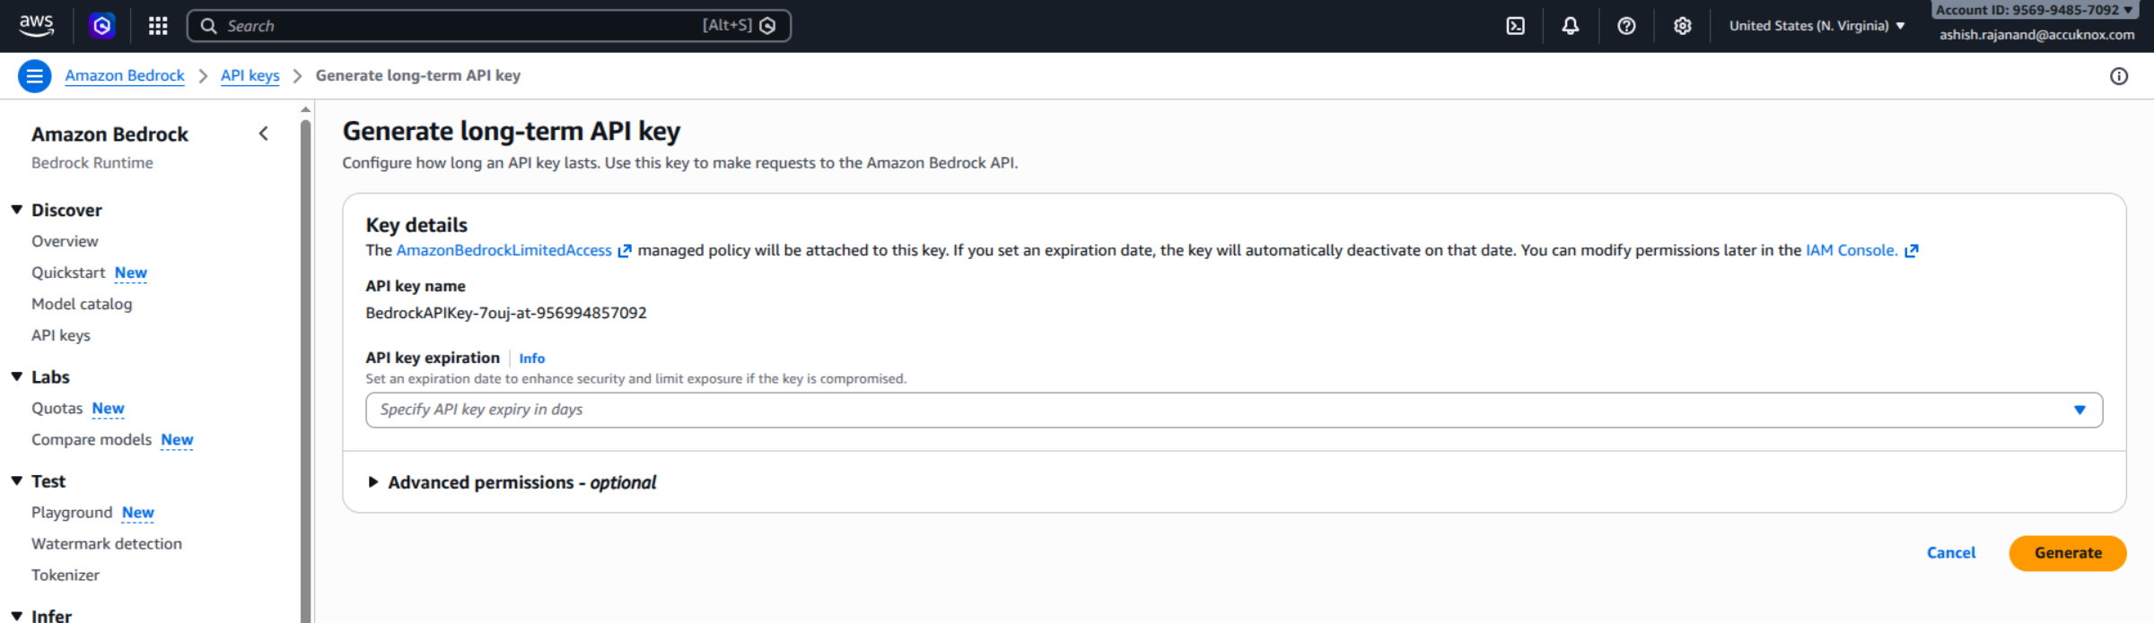Collapse the Test section
2154x623 pixels.
click(x=16, y=481)
